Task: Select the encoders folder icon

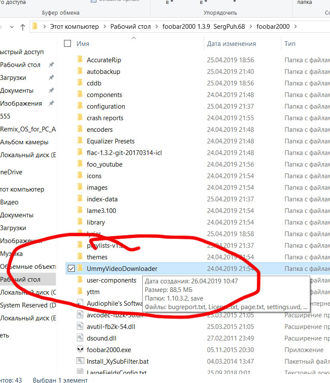Action: (80, 129)
